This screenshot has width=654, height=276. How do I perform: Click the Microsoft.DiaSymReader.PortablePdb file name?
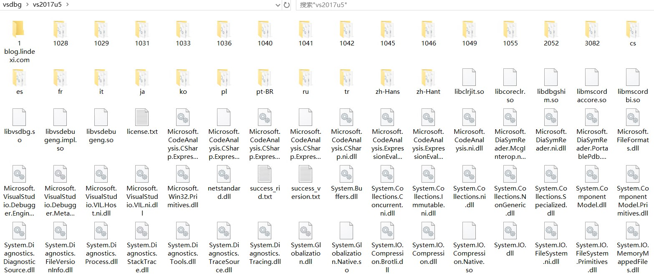tap(592, 144)
